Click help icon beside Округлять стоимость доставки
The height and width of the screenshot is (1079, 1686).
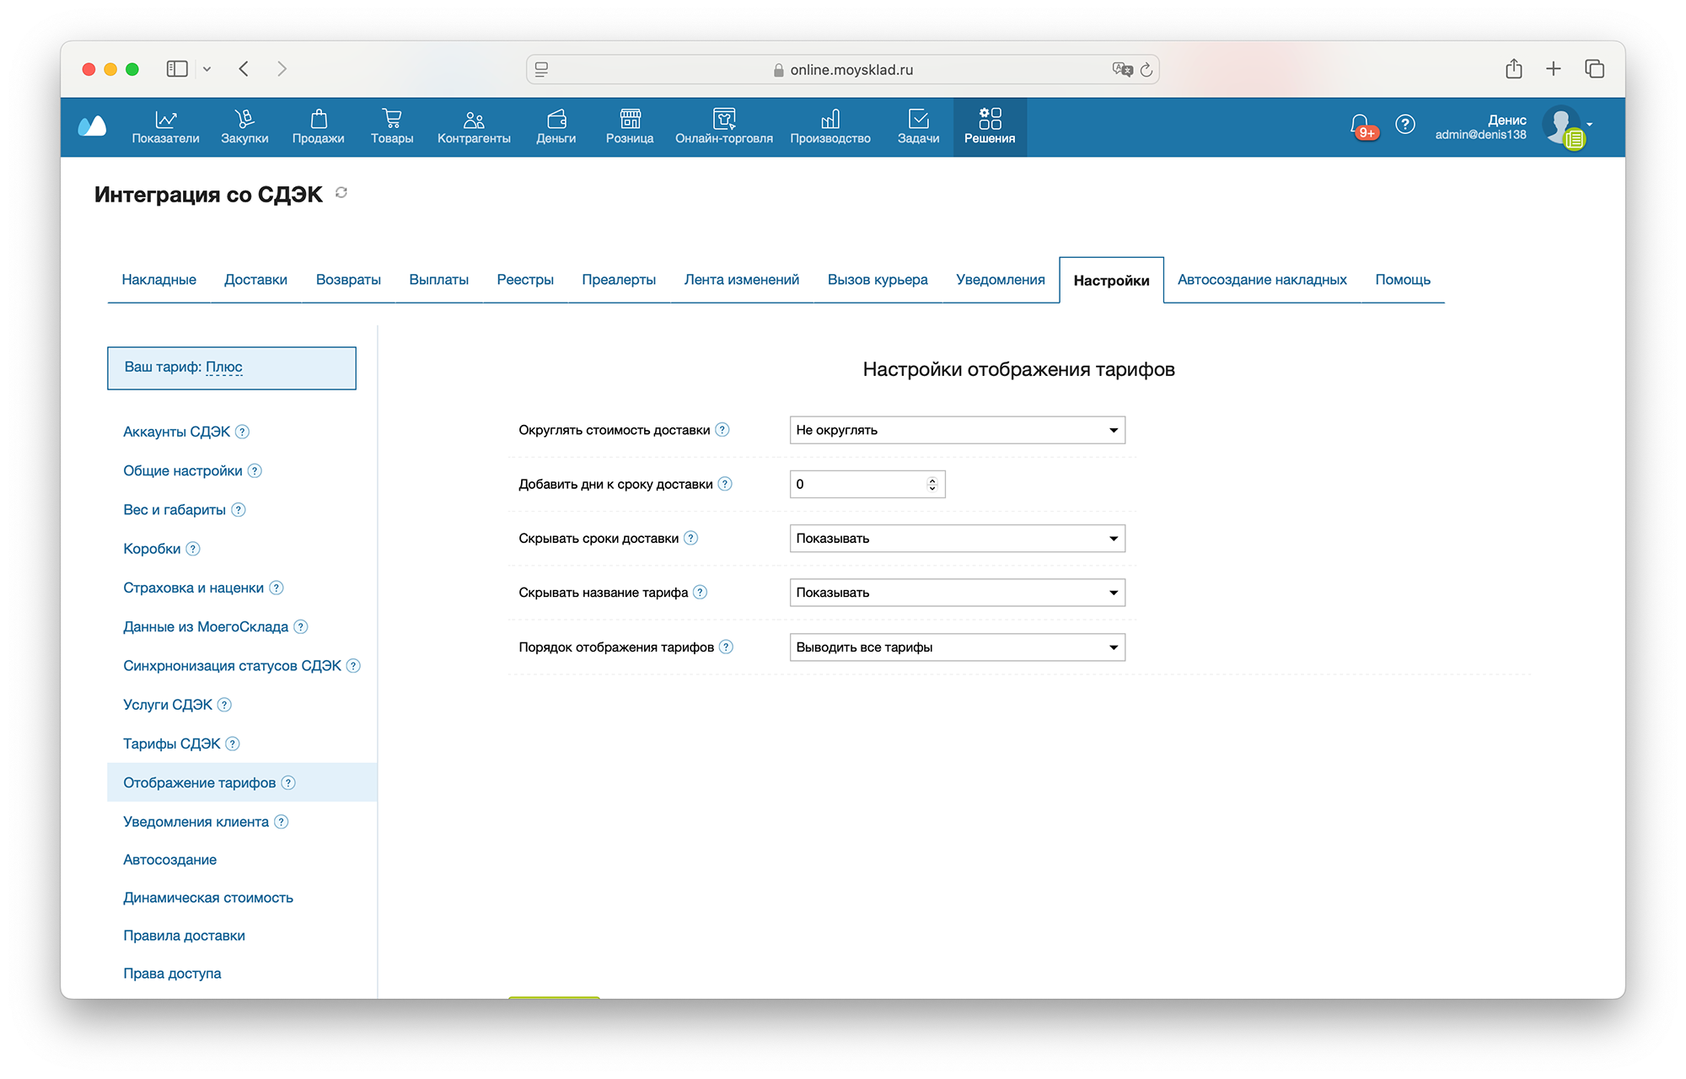[x=722, y=430]
